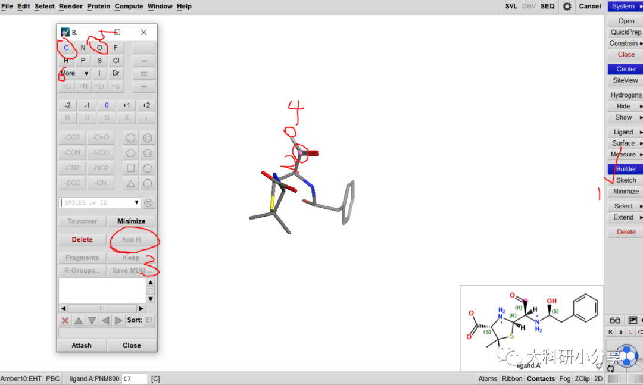643x385 pixels.
Task: Click the C7 atom name field in status bar
Action: pyautogui.click(x=134, y=379)
